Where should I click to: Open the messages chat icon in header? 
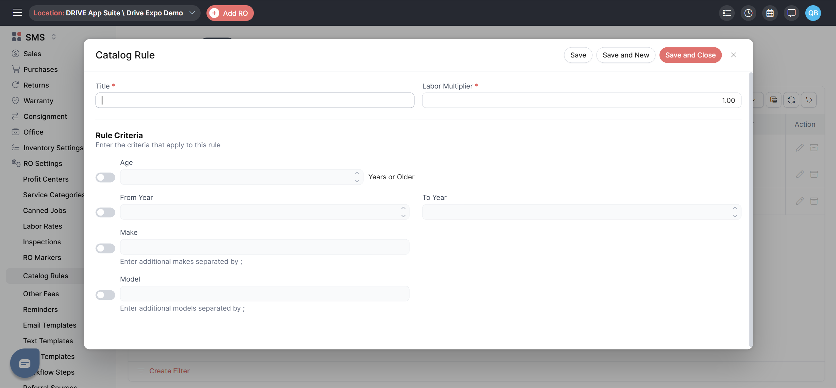pos(791,13)
